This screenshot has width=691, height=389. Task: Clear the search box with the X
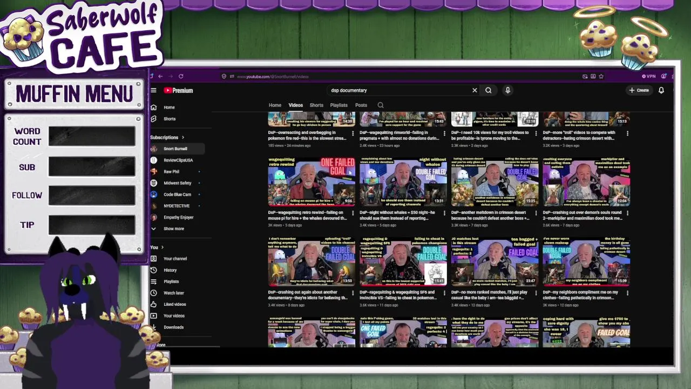[x=475, y=90]
